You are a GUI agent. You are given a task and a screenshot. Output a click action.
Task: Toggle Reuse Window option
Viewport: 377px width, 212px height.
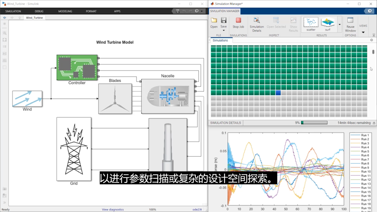click(350, 24)
